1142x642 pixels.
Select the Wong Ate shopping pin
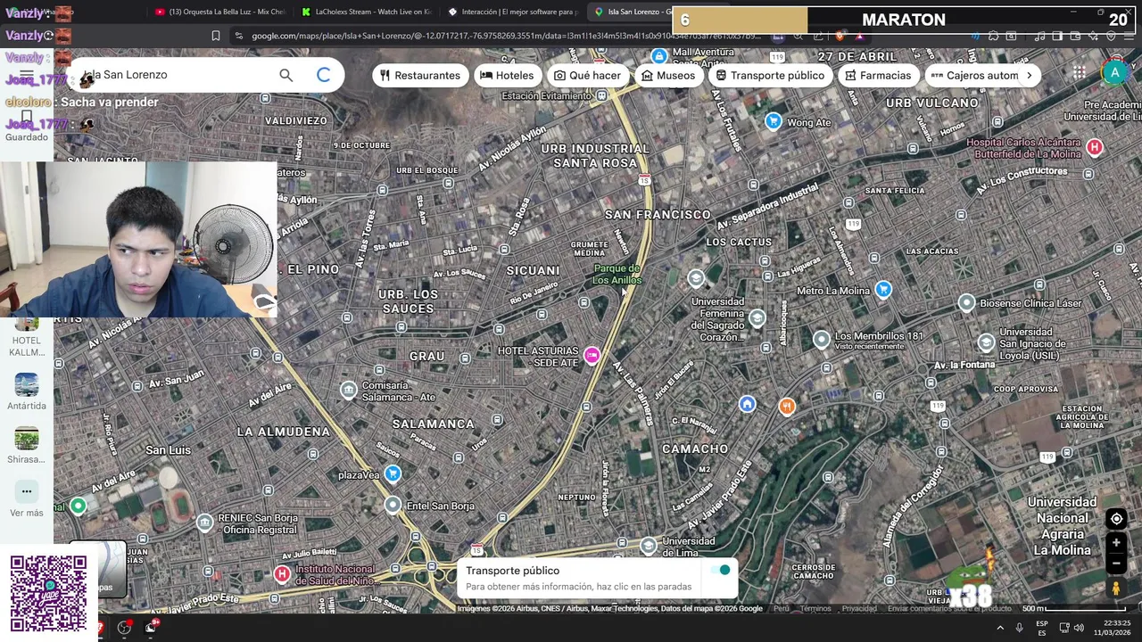[x=774, y=121]
